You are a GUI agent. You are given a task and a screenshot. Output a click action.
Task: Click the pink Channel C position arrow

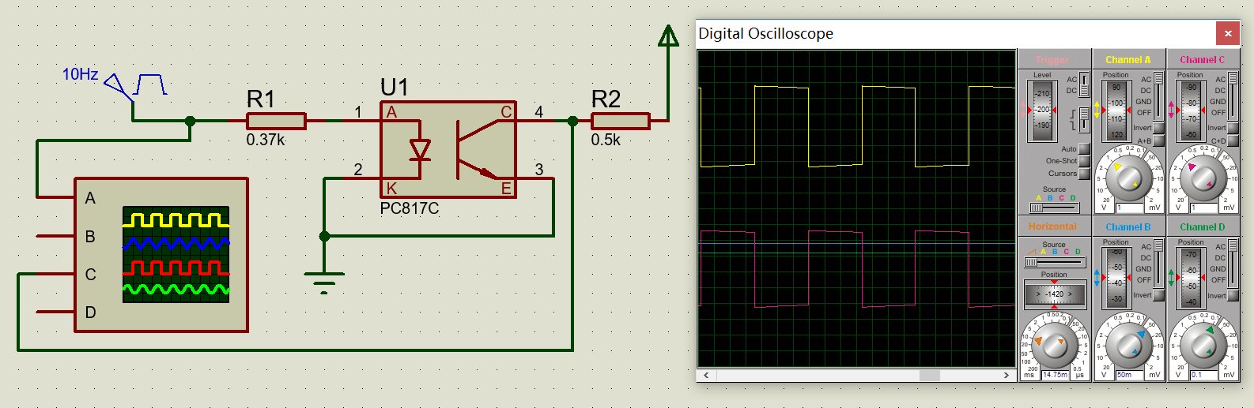pos(1172,110)
